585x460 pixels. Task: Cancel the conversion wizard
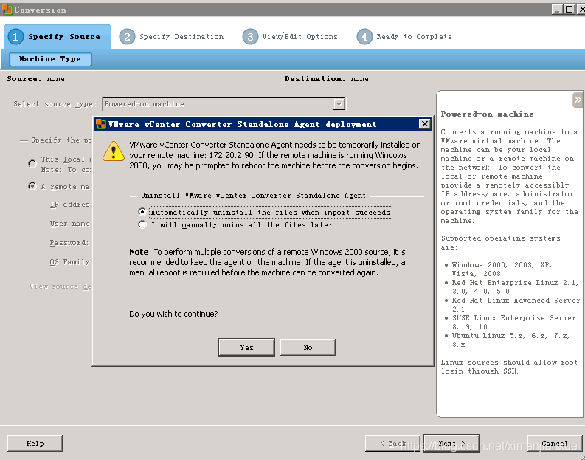tap(555, 443)
